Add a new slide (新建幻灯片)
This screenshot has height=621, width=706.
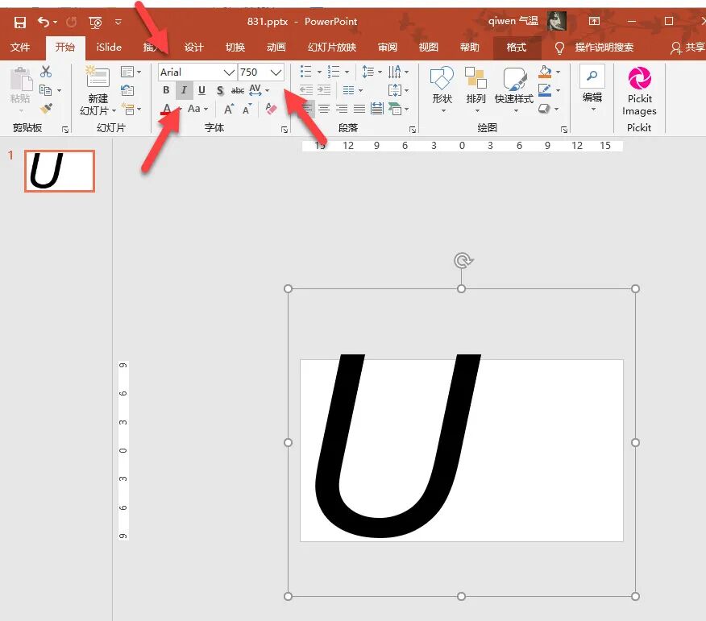tap(98, 91)
